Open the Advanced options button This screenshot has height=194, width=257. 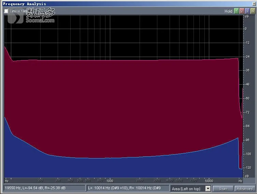click(x=245, y=189)
